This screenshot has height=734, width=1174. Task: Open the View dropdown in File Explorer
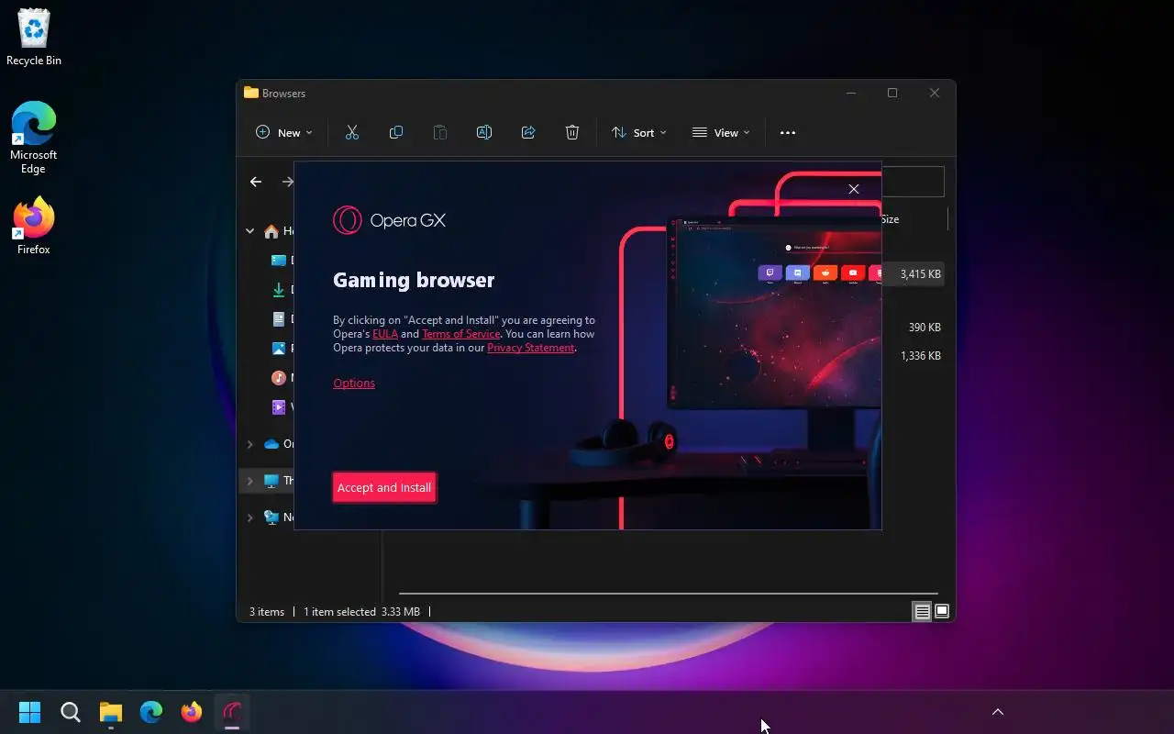pyautogui.click(x=721, y=132)
